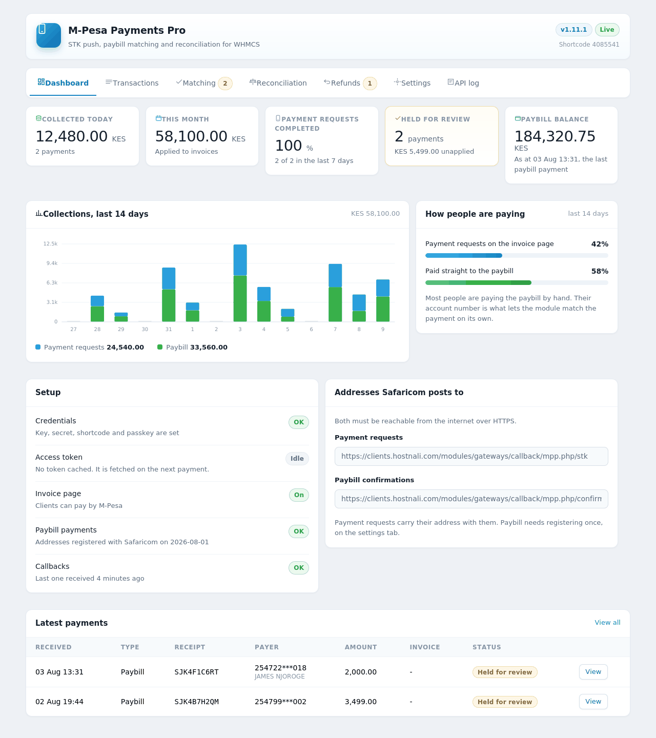Click the Payment requests callback URL field

[471, 457]
